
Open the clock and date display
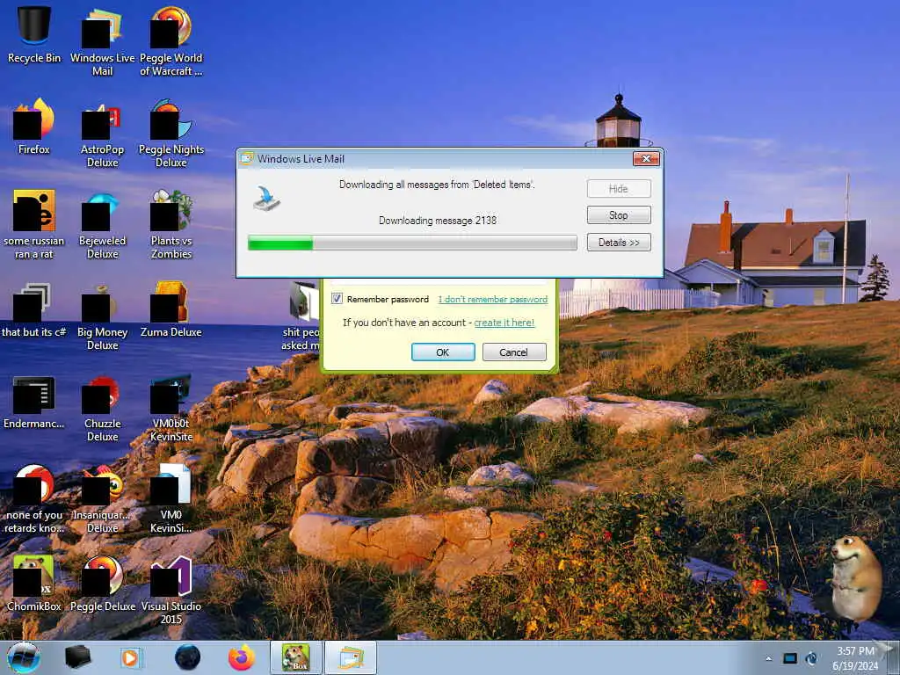tap(855, 658)
